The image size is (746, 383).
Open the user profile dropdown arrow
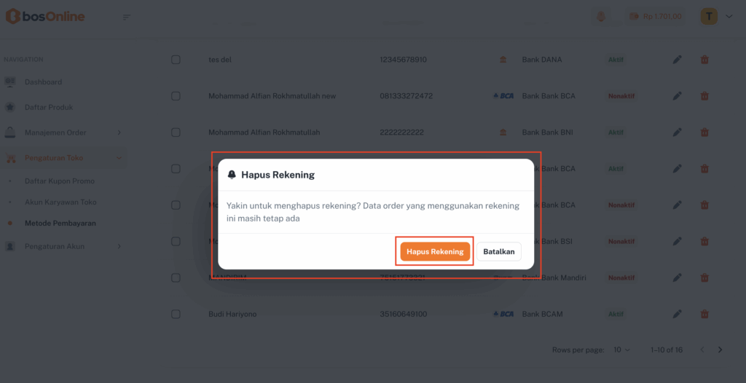[x=729, y=16]
